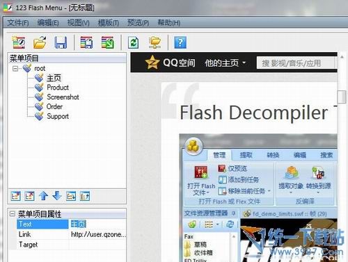Open the 模版(T) menu
Image resolution: width=348 pixels, height=262 pixels.
pyautogui.click(x=109, y=23)
